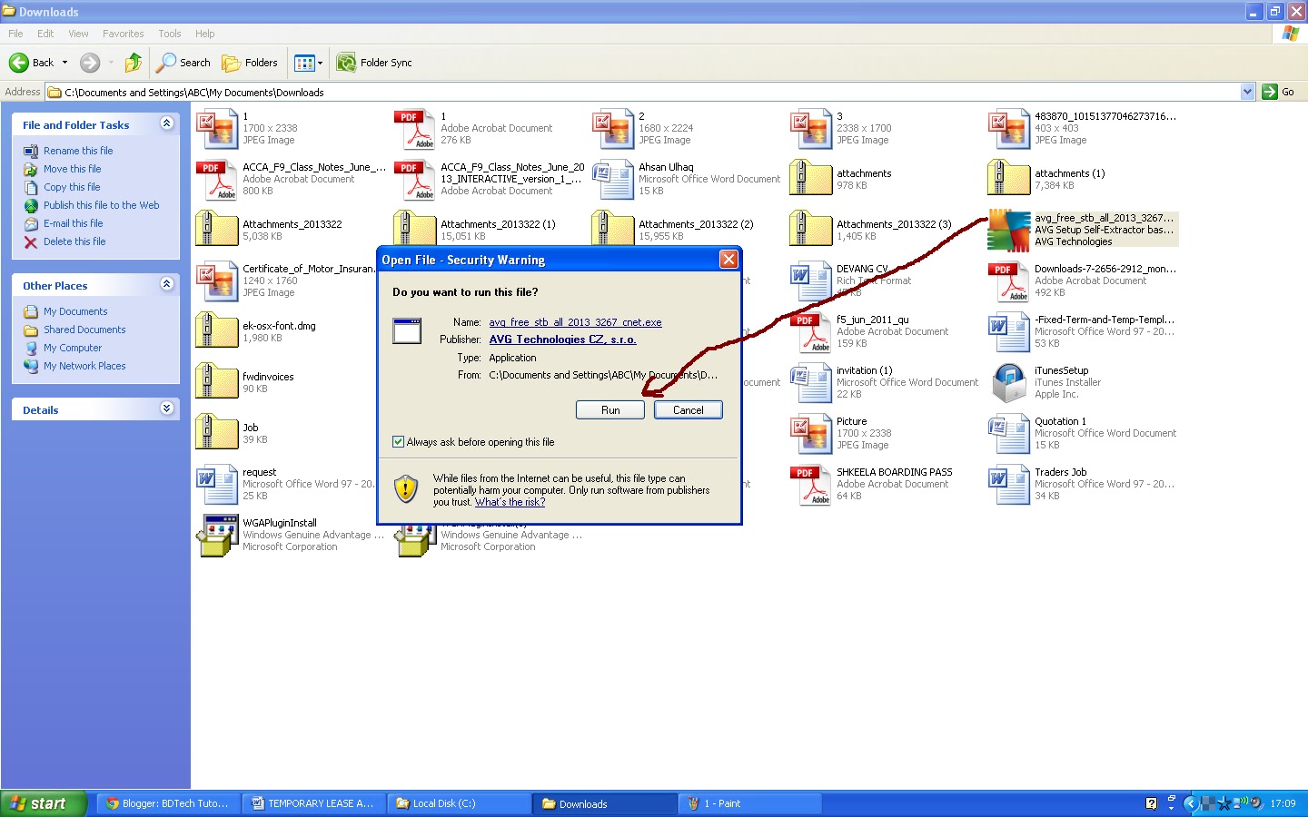Screen dimensions: 1308x817
Task: Open the File menu
Action: click(x=15, y=34)
